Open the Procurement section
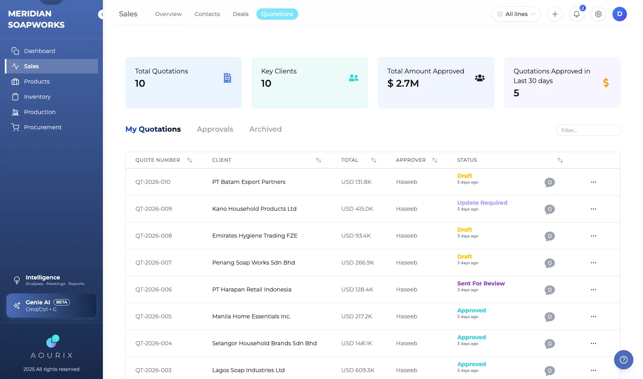The image size is (643, 379). click(51, 127)
